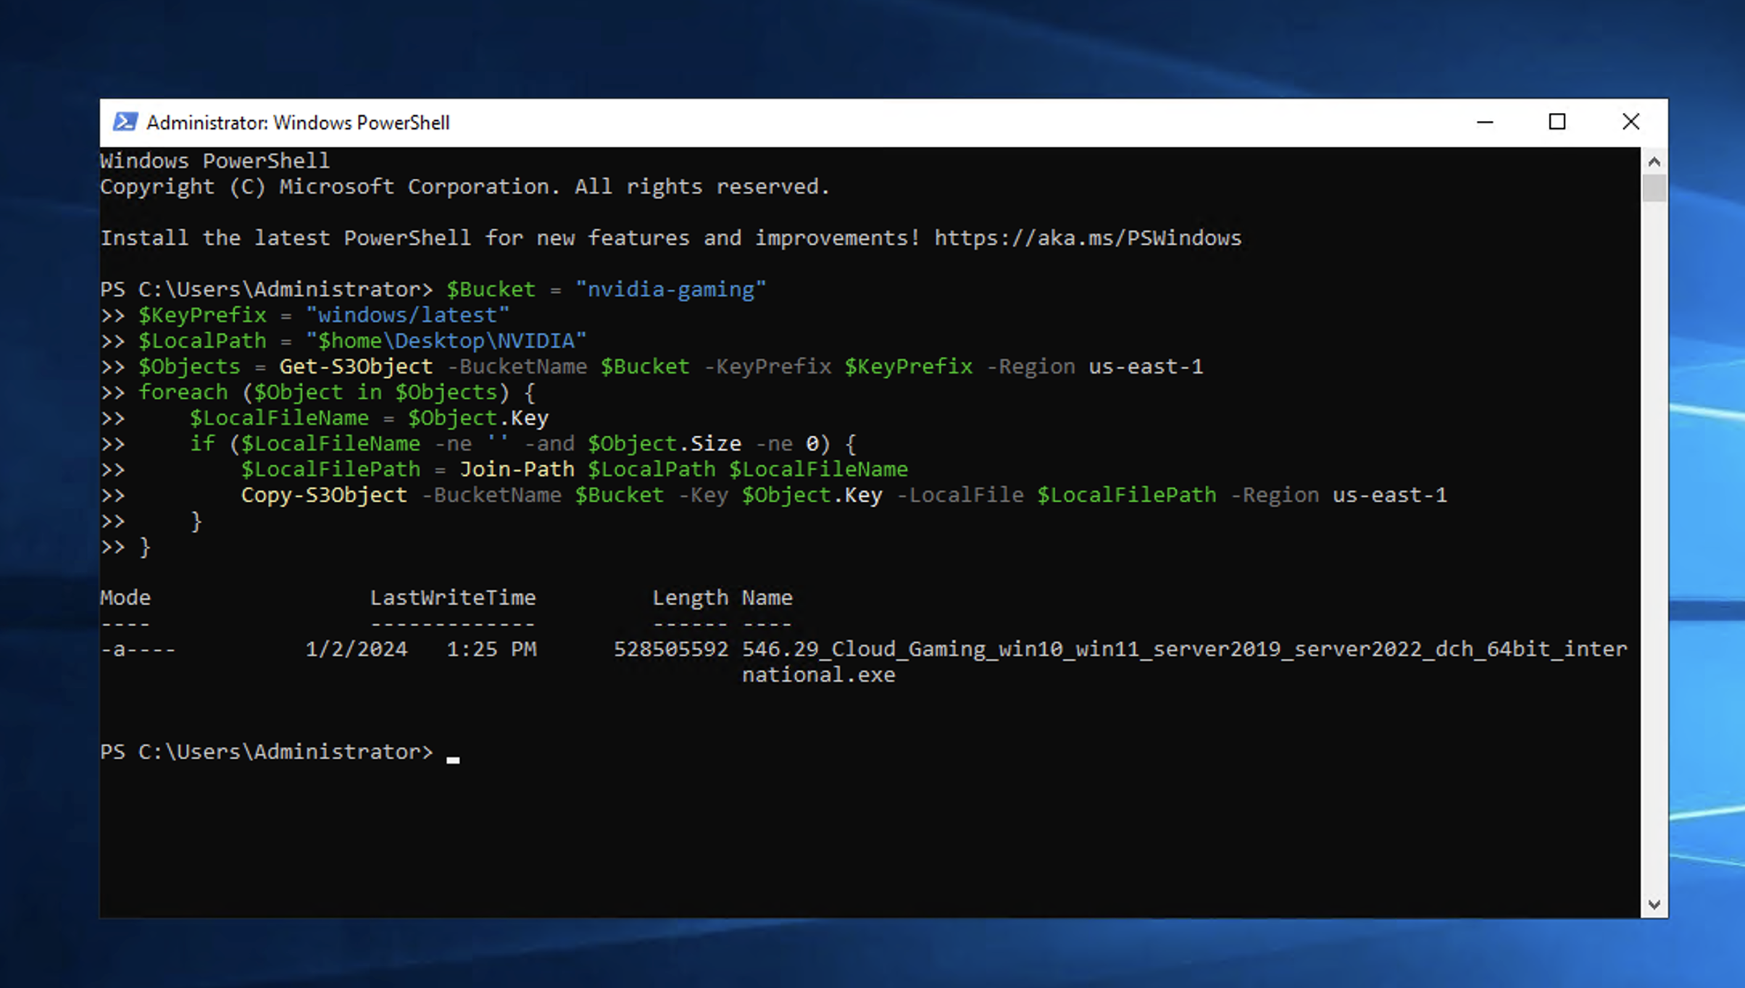Click the vertical scrollbar thumb
1745x988 pixels.
[x=1654, y=188]
